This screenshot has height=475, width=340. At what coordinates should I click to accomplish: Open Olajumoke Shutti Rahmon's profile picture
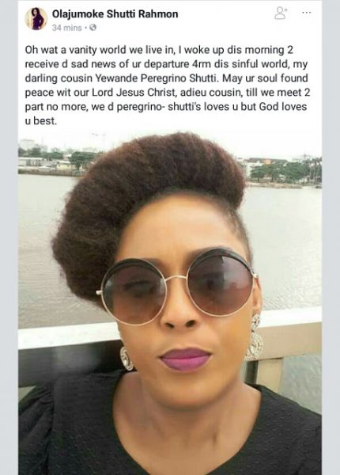(x=36, y=19)
